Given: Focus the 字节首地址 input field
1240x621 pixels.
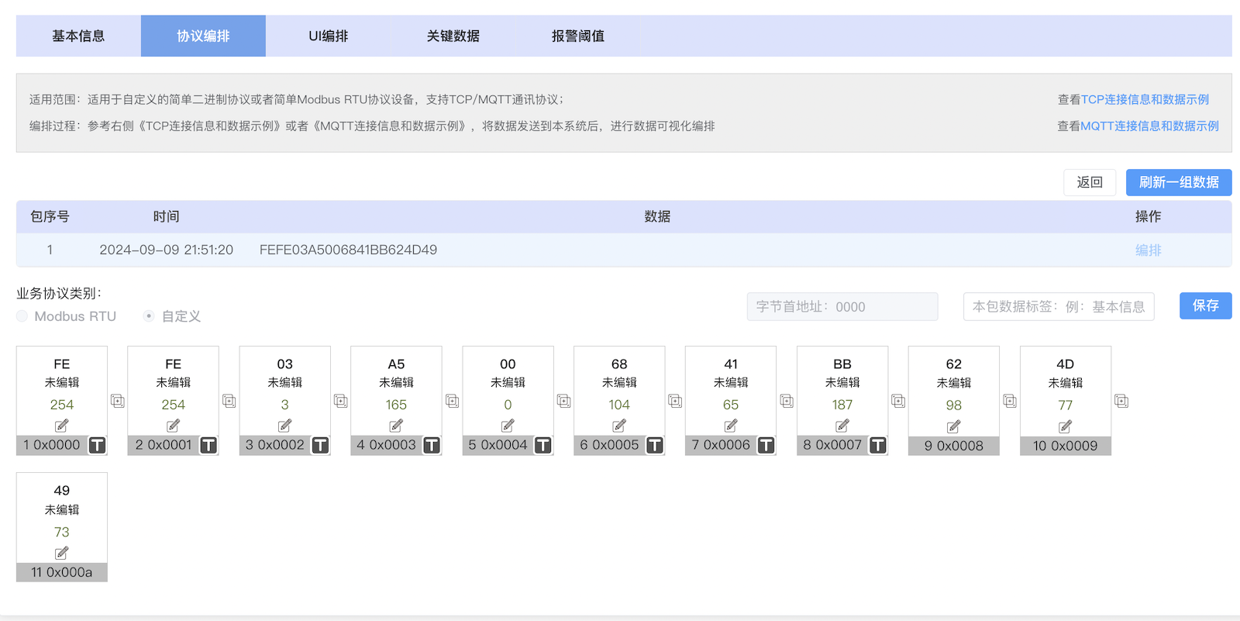Looking at the screenshot, I should point(842,306).
